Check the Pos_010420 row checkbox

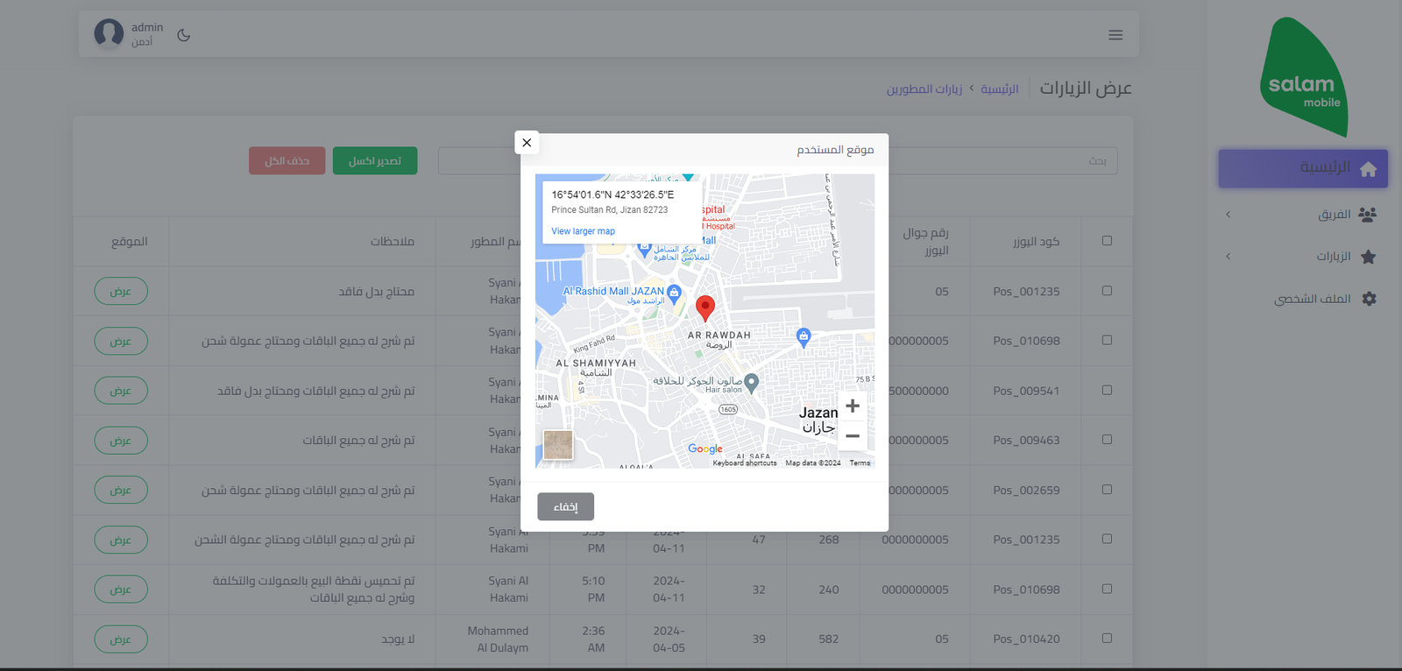[1107, 639]
